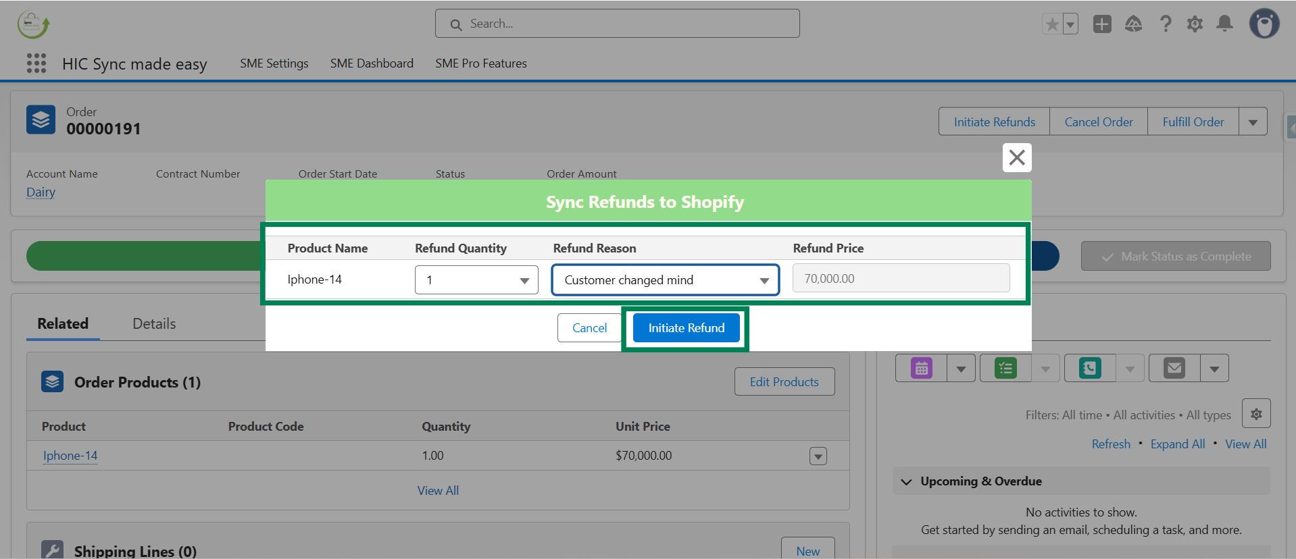Click the Cancel Order button
1296x559 pixels.
coord(1099,122)
